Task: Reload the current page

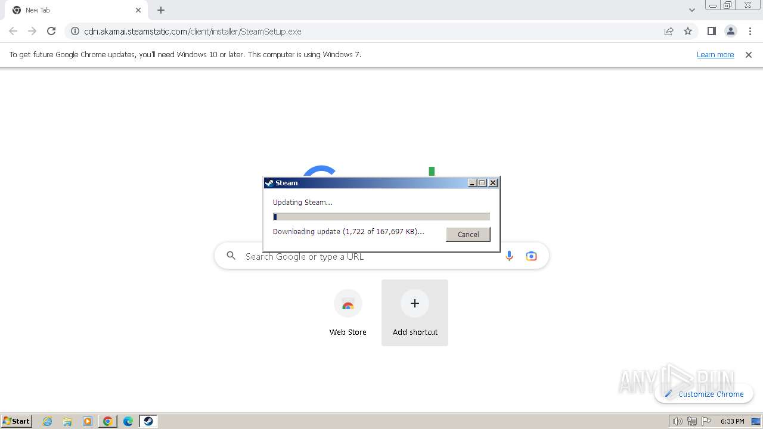Action: point(51,31)
